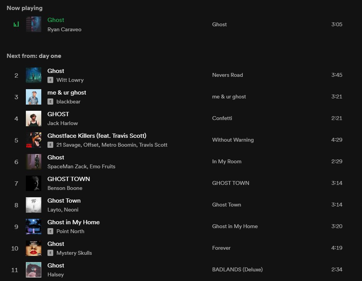The height and width of the screenshot is (281, 362).
Task: Click the album art for Confetti
Action: coord(34,118)
